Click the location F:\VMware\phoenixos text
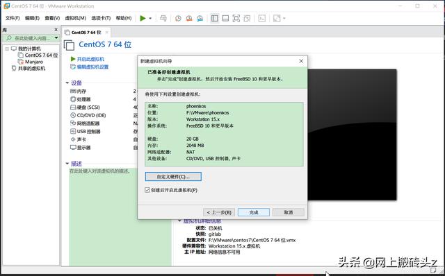 [207, 113]
